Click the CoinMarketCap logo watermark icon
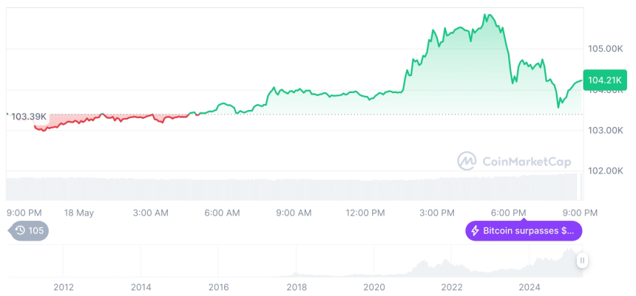The image size is (636, 296). coord(467,160)
